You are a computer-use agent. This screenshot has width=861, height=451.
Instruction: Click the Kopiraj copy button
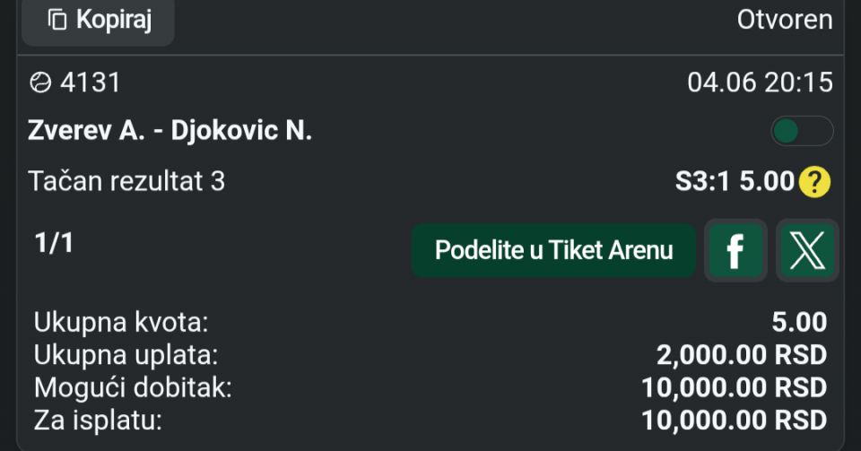click(x=99, y=21)
